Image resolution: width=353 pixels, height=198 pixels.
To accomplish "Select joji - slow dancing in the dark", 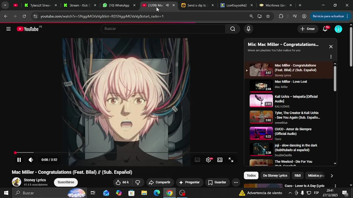I will click(x=288, y=150).
